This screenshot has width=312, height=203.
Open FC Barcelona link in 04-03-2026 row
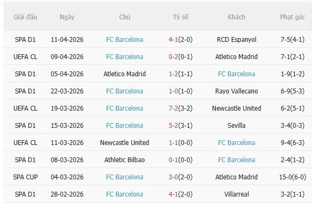click(x=125, y=177)
